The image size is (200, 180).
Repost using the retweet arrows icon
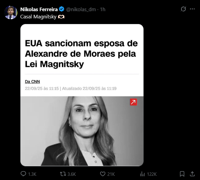63,174
